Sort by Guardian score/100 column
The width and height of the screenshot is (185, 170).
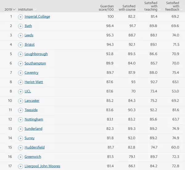click(107, 8)
